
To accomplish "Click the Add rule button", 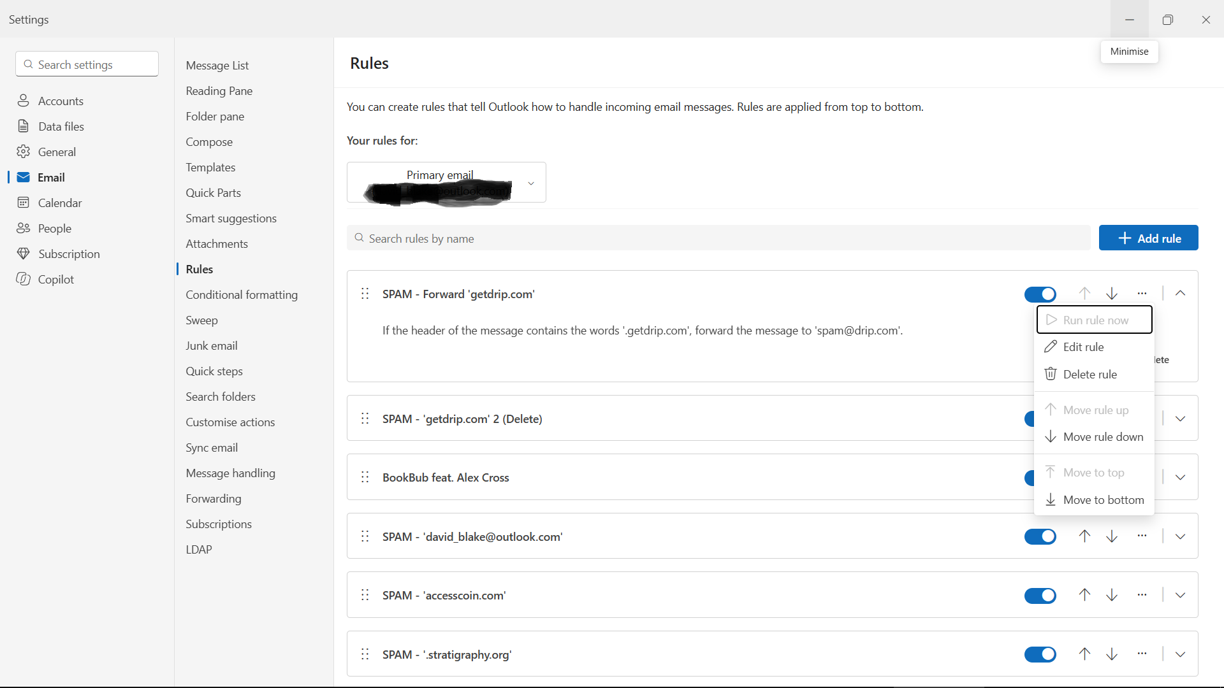I will pos(1148,238).
